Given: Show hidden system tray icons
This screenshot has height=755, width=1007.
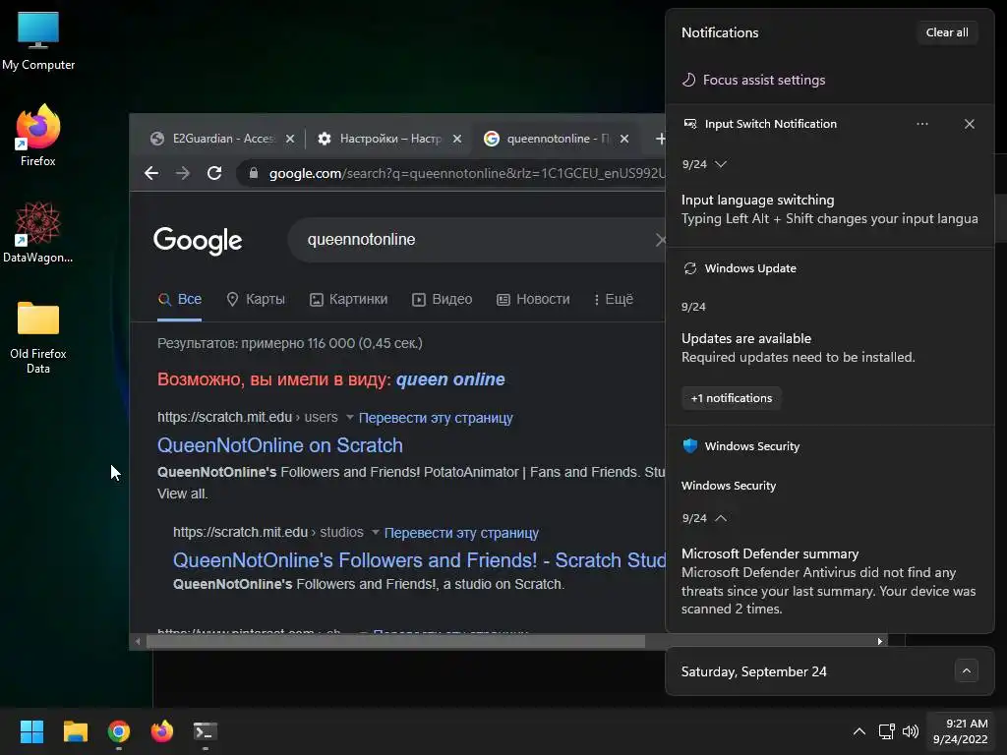Looking at the screenshot, I should 859,731.
